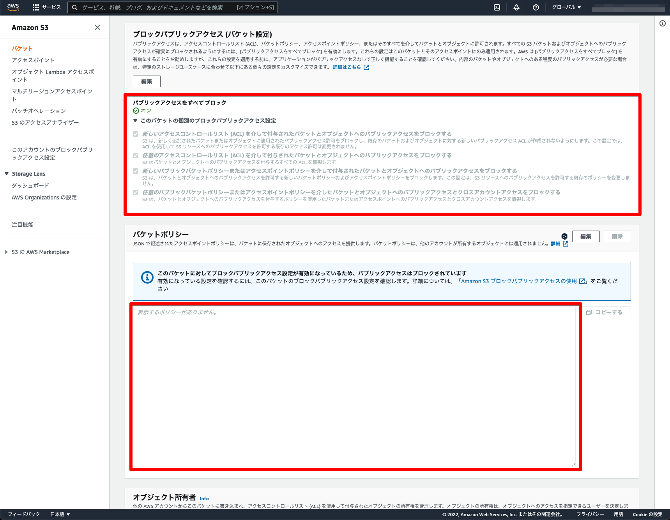Image resolution: width=670 pixels, height=520 pixels.
Task: Select マルチリージョンアクセスポイント in sidebar
Action: click(x=52, y=95)
